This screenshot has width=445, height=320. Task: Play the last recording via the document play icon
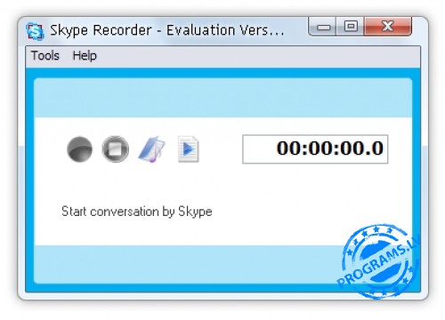pos(189,149)
